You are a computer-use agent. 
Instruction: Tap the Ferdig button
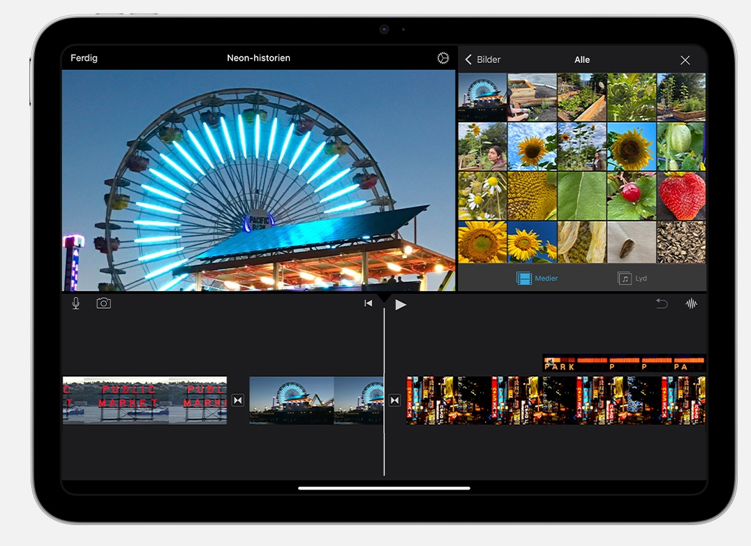84,58
